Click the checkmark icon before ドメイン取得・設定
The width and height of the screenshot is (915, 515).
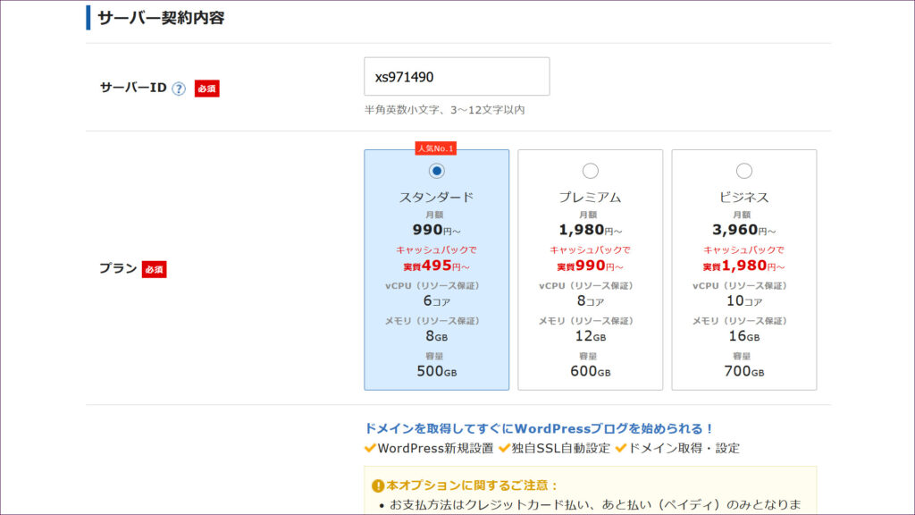(x=620, y=448)
